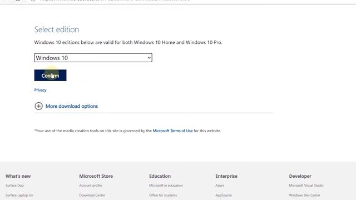This screenshot has height=200, width=356.
Task: Click the browser address bar URL
Action: 115,1
